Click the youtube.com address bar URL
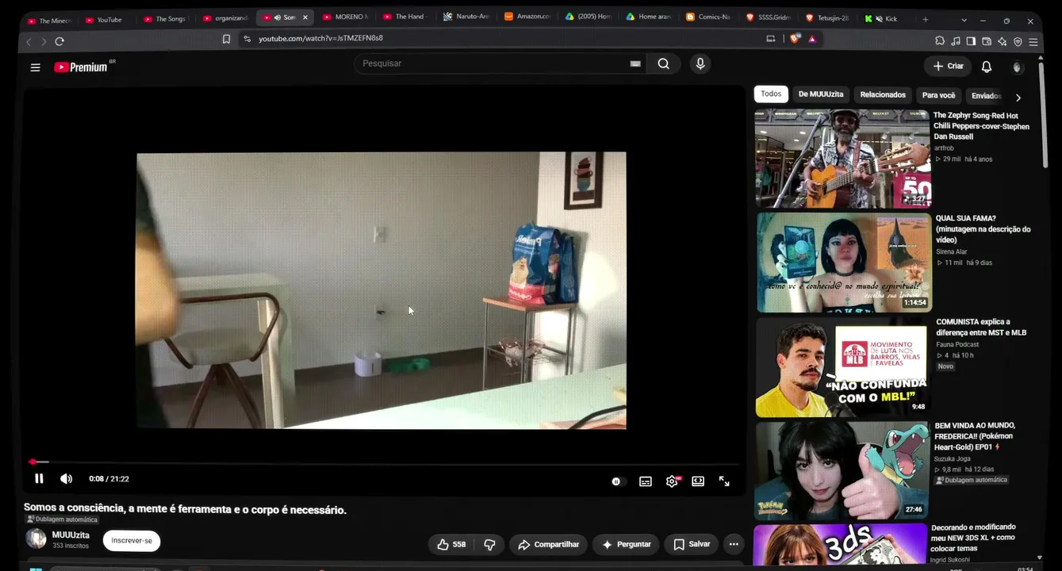The height and width of the screenshot is (571, 1062). coord(320,39)
